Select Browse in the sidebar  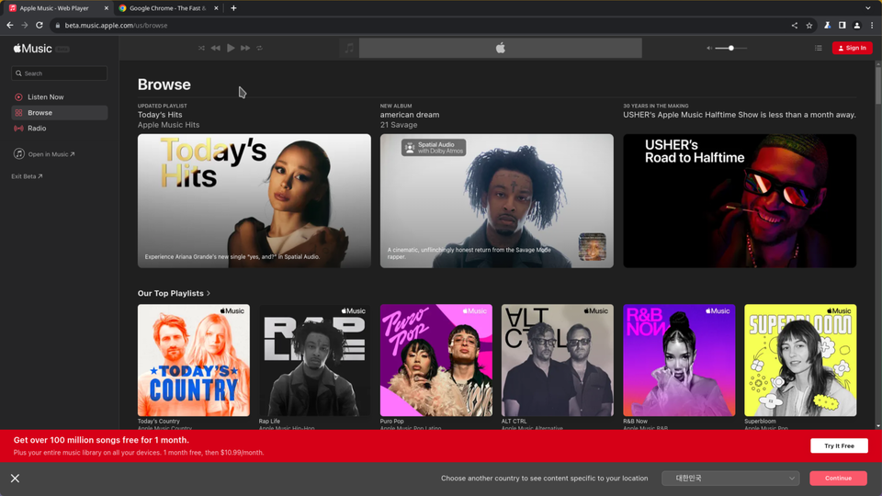tap(59, 112)
